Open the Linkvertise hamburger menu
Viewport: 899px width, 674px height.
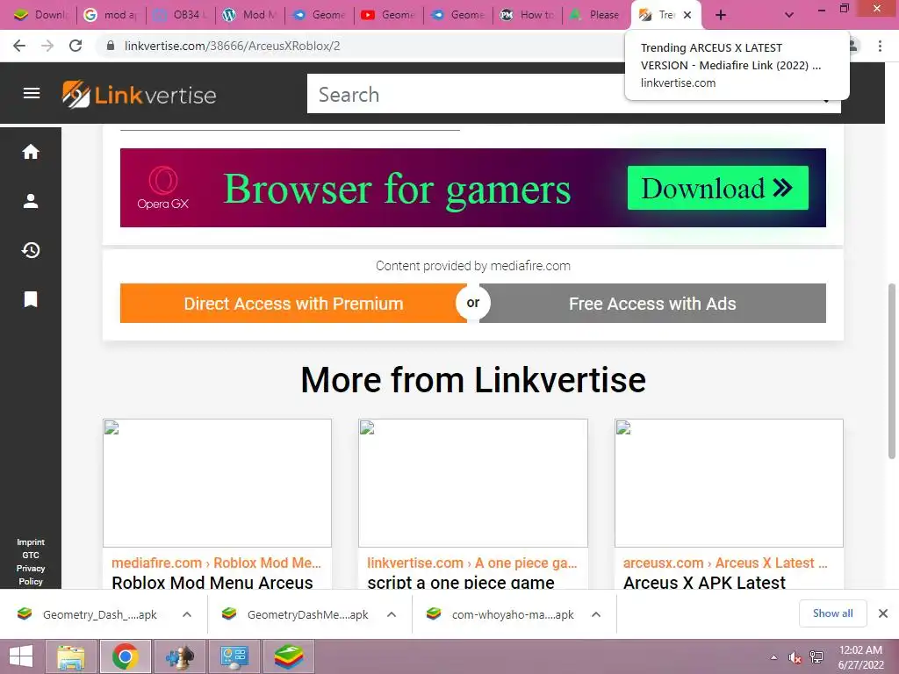32,93
